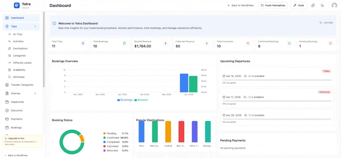The height and width of the screenshot is (158, 341).
Task: Open the Apr 17, 2026 departure card
Action: [277, 98]
